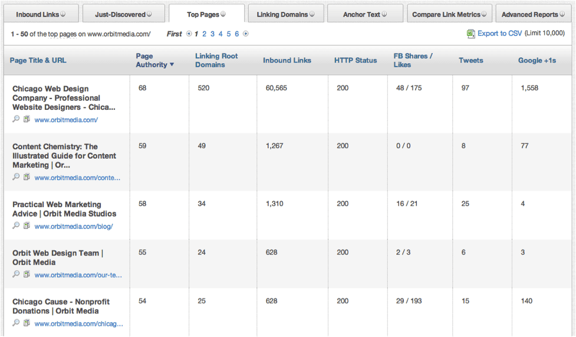Image resolution: width=576 pixels, height=337 pixels.
Task: Click the info icon on Linking Domains tab
Action: pos(312,14)
